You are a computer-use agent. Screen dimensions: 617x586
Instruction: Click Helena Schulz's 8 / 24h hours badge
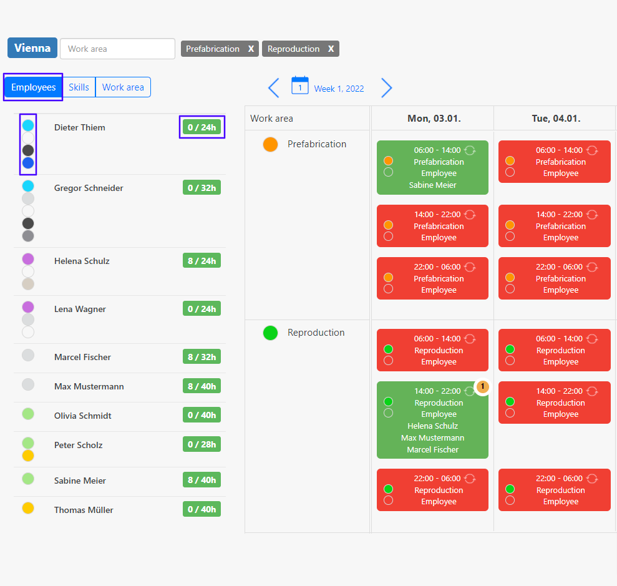tap(202, 261)
